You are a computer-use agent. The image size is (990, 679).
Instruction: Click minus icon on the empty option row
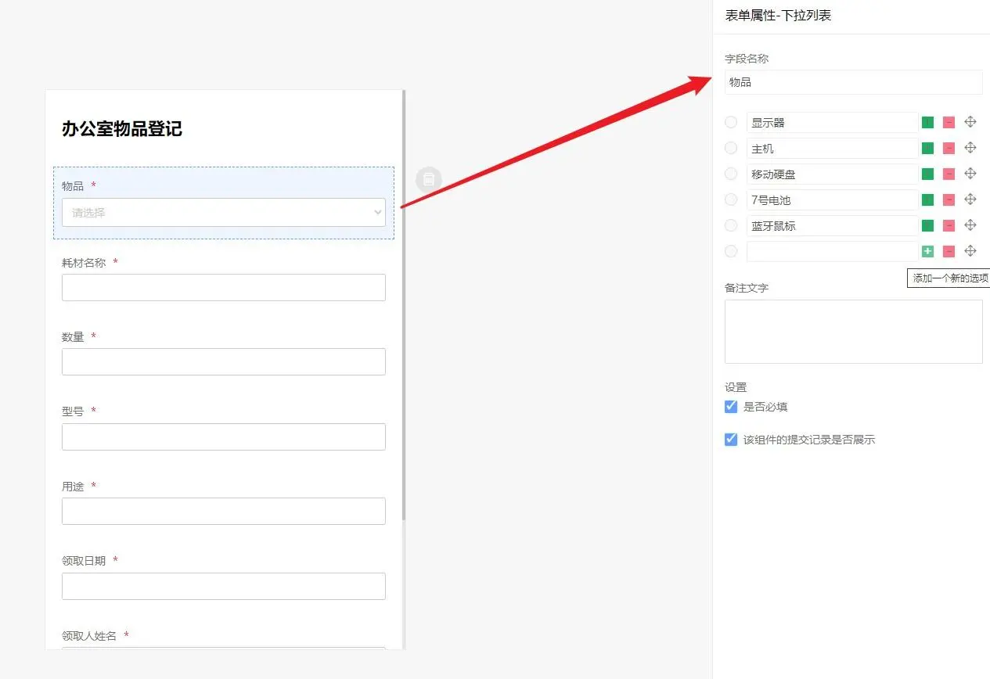pos(948,251)
